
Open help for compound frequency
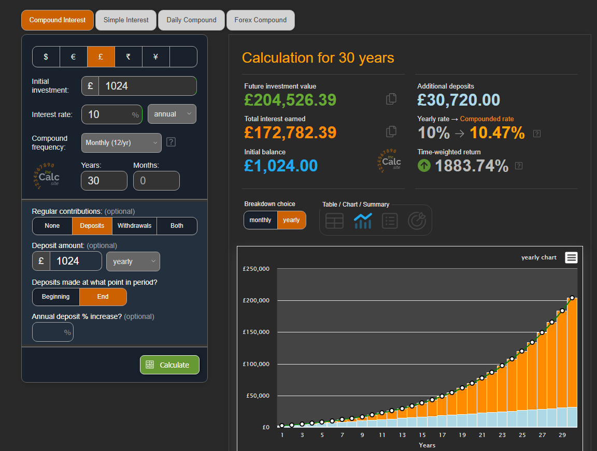tap(171, 142)
